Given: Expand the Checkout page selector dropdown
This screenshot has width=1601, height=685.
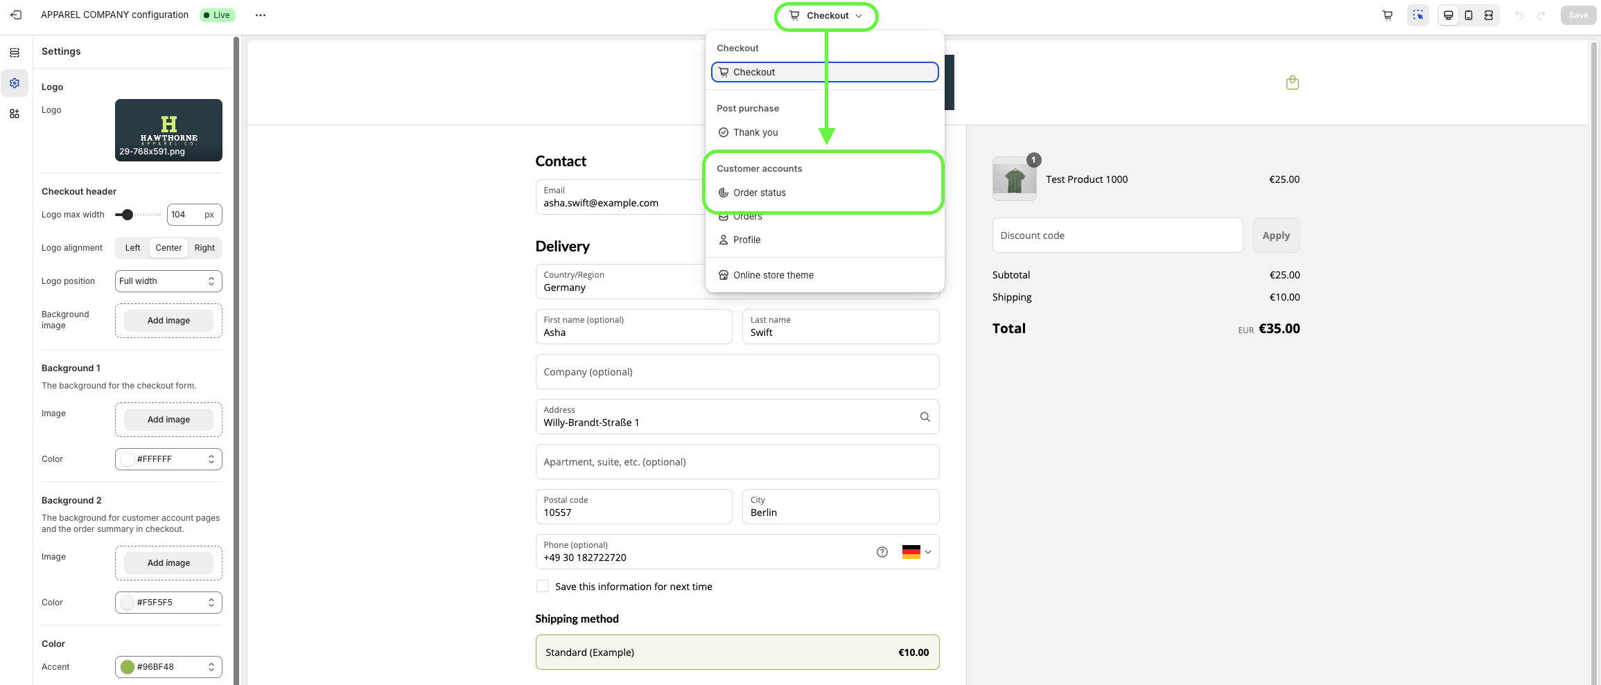Looking at the screenshot, I should tap(826, 15).
